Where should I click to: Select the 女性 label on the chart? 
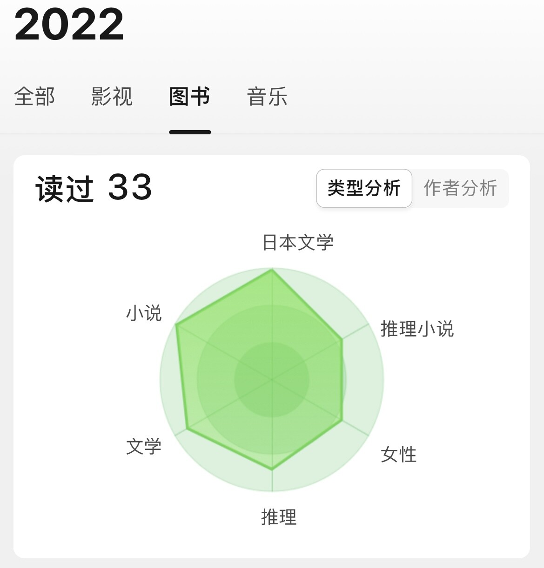click(398, 454)
